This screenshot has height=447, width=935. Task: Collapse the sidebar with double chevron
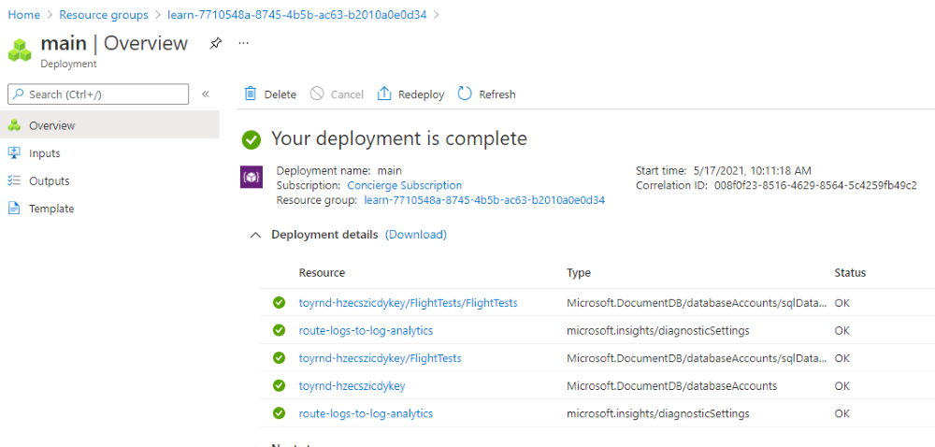point(206,94)
